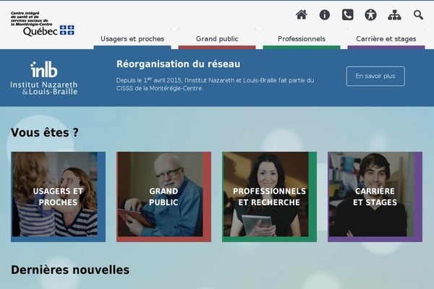434x289 pixels.
Task: Open the Professionnels et recherche tile
Action: coord(269,197)
